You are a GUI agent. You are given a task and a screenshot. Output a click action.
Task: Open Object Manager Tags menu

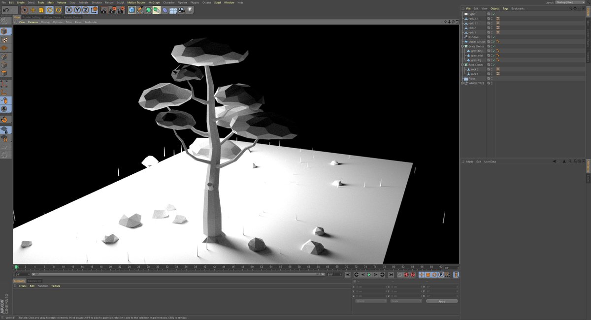point(505,8)
